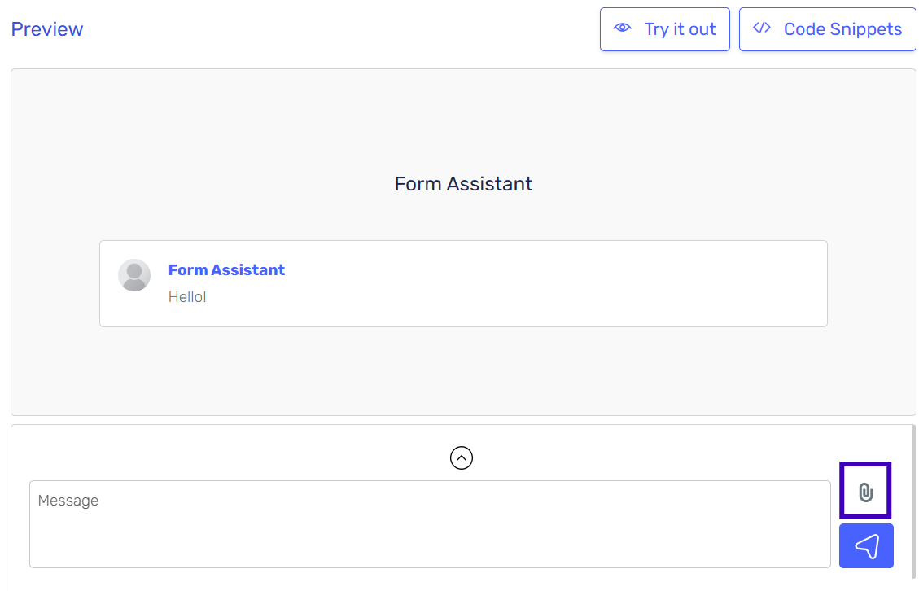The width and height of the screenshot is (919, 591).
Task: Click the Try it out label text
Action: pyautogui.click(x=680, y=29)
